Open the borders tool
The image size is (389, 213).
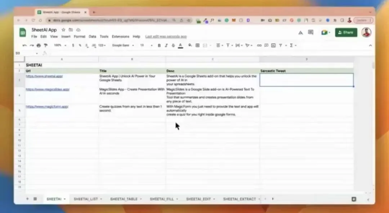(x=197, y=45)
